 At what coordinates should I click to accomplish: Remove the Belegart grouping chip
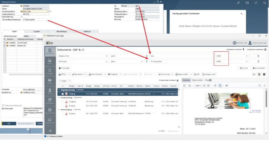69,81
